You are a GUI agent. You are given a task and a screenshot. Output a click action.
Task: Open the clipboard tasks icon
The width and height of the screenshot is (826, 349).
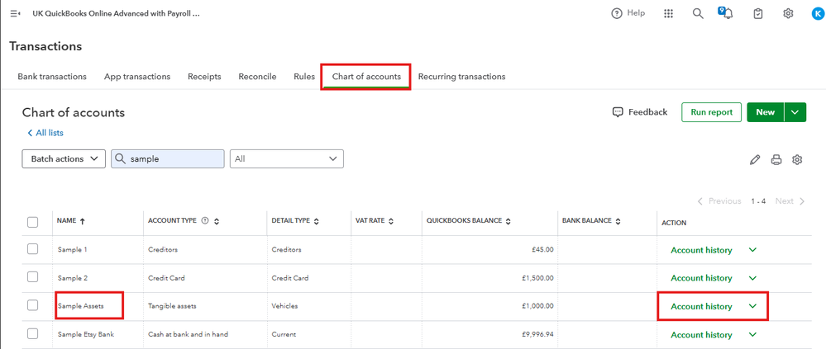point(758,13)
